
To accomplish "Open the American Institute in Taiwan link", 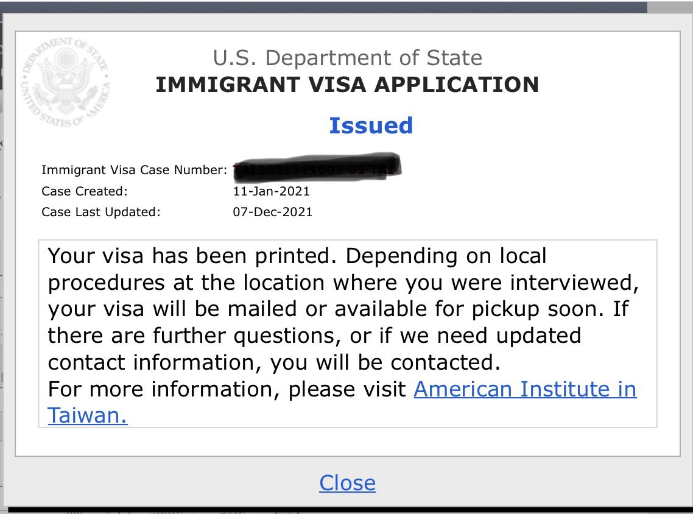I will [525, 389].
